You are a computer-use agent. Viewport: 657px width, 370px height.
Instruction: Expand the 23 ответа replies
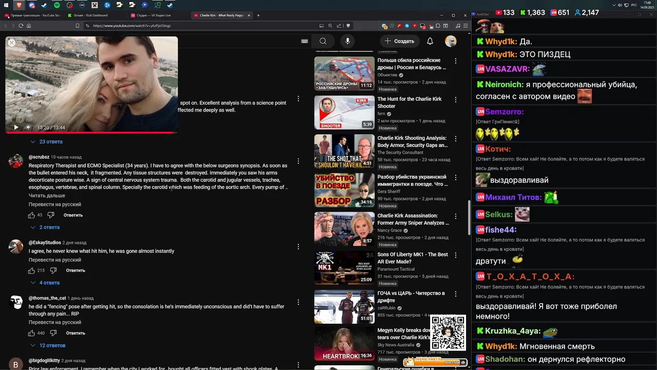46,142
